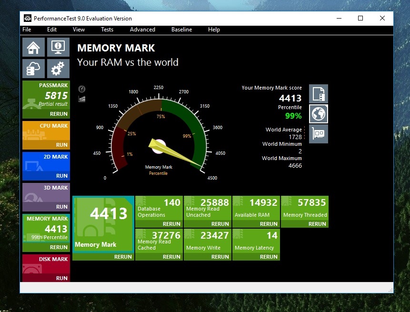Select the 2D MARK tile heading
The image size is (410, 312).
click(55, 157)
